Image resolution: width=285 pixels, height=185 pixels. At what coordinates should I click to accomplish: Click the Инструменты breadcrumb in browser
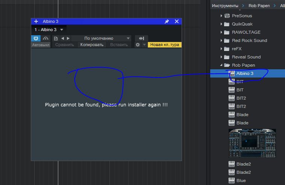pos(225,6)
